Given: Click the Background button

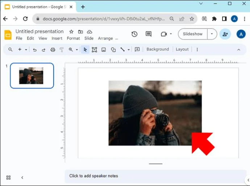Looking at the screenshot, I should [x=158, y=49].
